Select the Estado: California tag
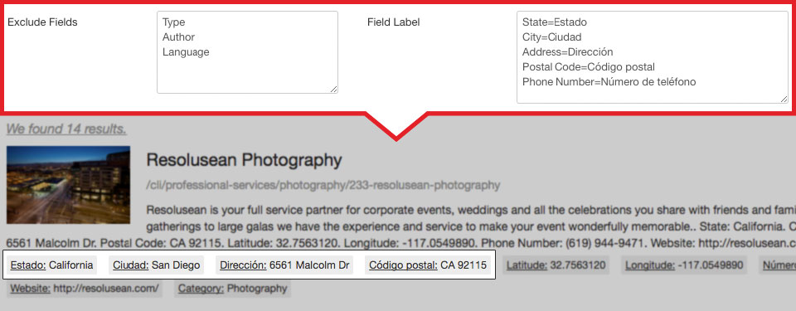The width and height of the screenshot is (796, 311). point(51,265)
